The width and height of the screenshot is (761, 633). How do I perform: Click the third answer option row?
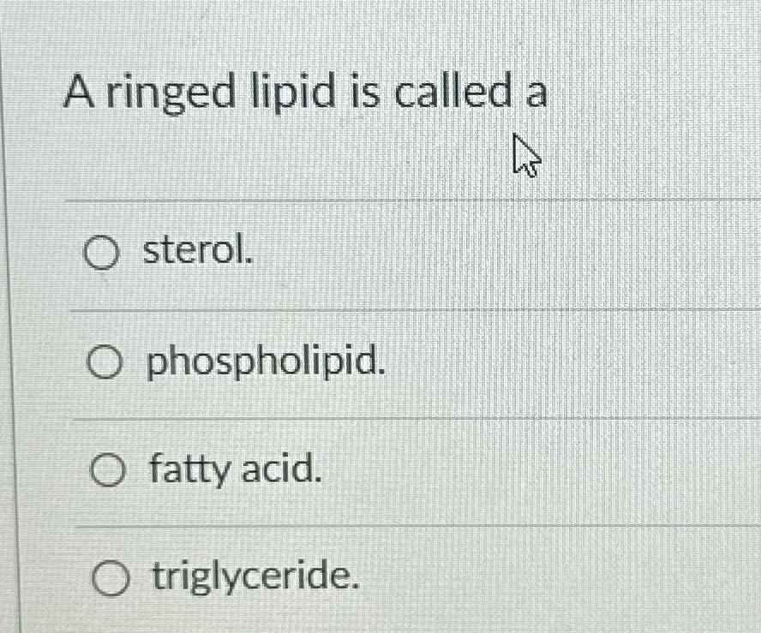[343, 470]
